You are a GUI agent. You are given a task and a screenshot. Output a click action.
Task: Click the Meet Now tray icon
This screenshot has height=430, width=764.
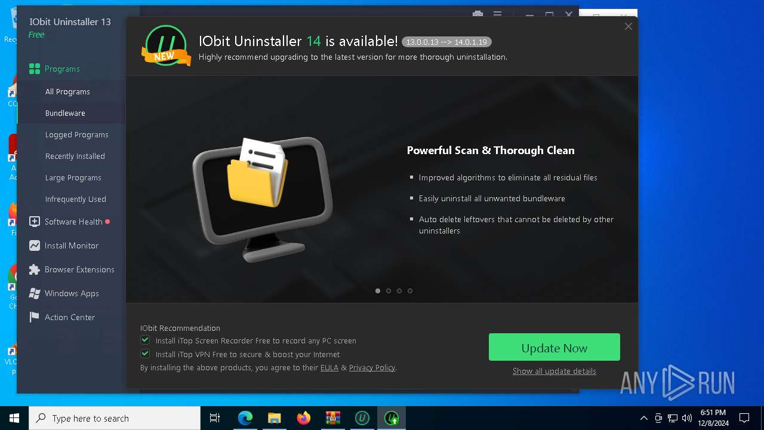(x=658, y=418)
